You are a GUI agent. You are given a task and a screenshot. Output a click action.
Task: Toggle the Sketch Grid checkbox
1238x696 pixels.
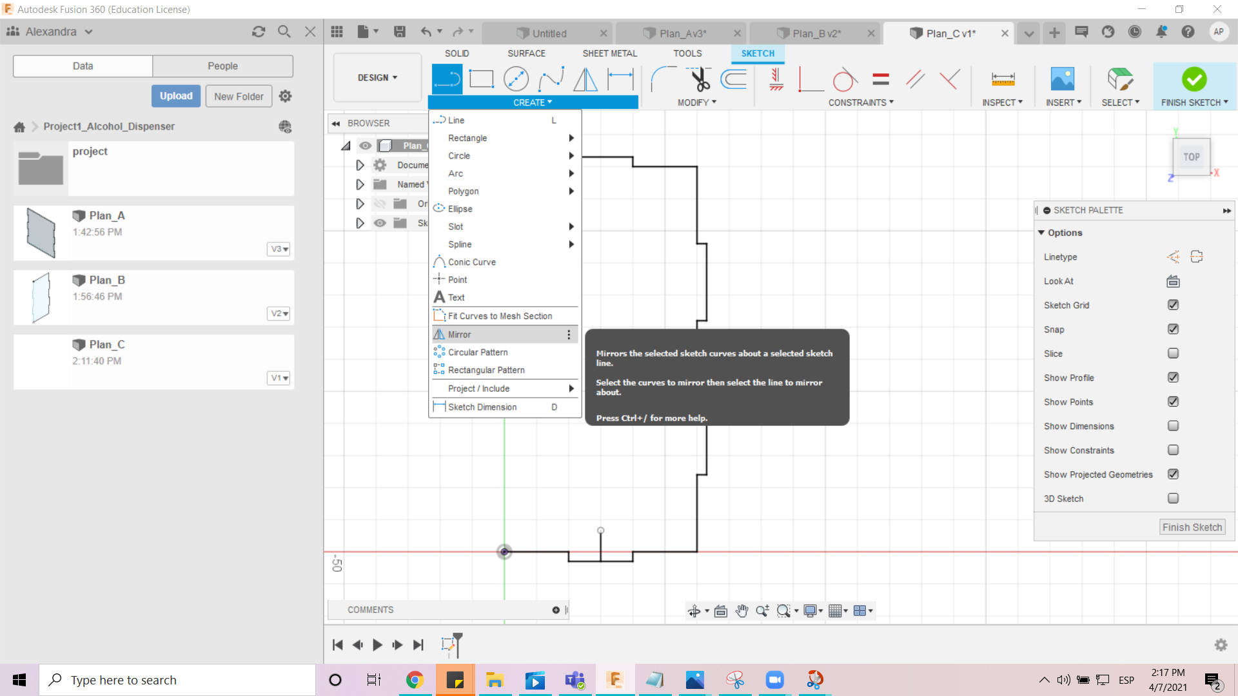coord(1173,305)
